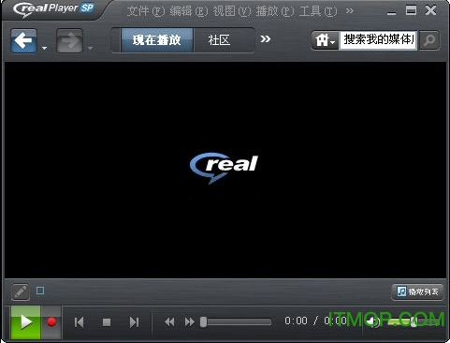Click the forward navigation arrow button
The image size is (450, 343).
(69, 41)
